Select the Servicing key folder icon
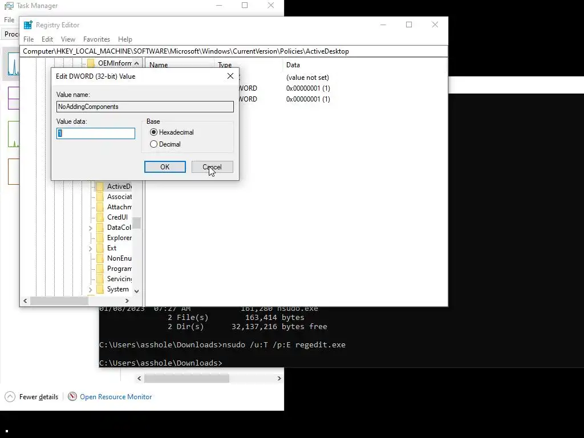The width and height of the screenshot is (584, 438). [x=100, y=278]
